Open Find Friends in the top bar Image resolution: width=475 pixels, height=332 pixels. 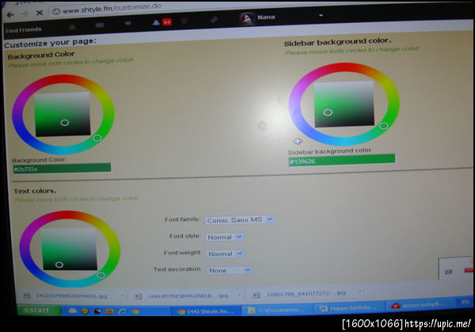(x=24, y=30)
